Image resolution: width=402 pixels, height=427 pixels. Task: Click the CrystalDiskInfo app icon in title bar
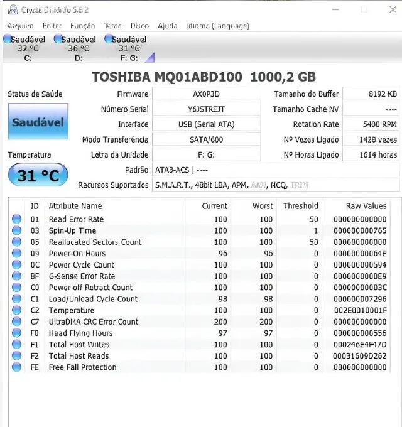[x=13, y=10]
